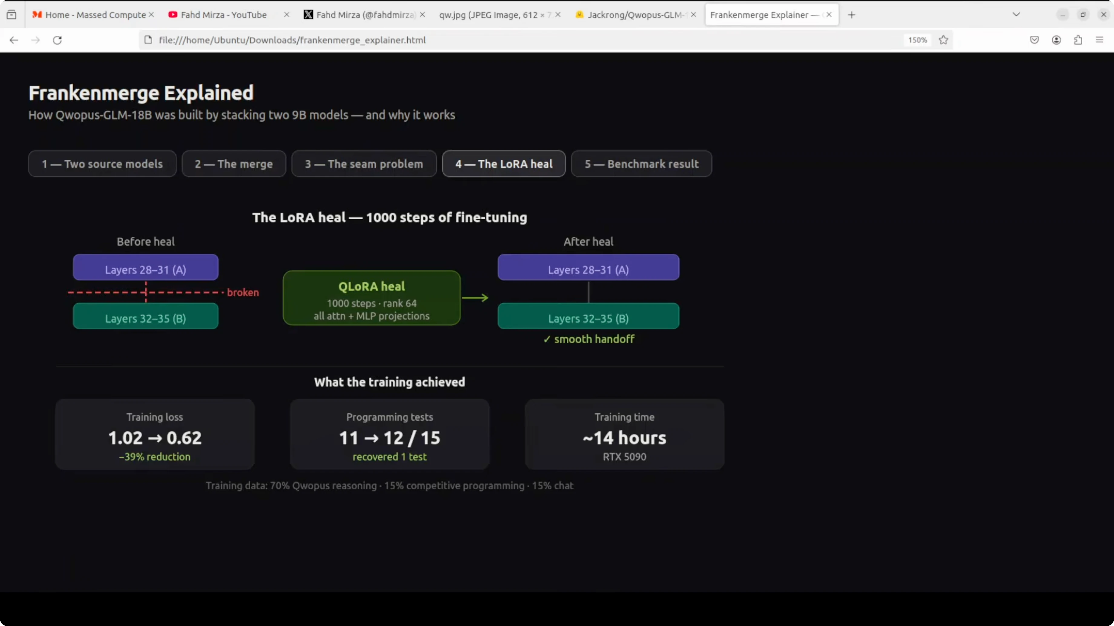Click the green QLoRA heal box
1114x626 pixels.
[371, 298]
